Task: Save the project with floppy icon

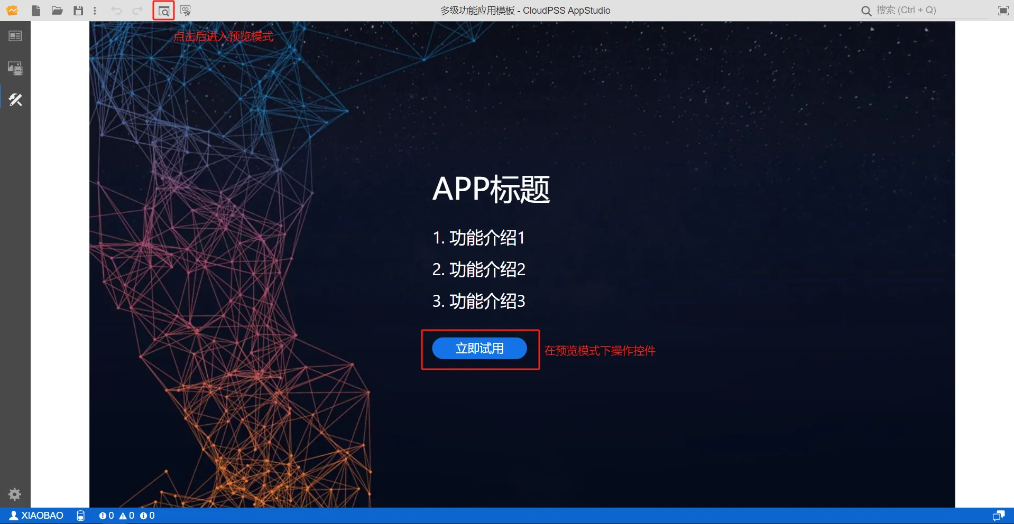Action: point(78,11)
